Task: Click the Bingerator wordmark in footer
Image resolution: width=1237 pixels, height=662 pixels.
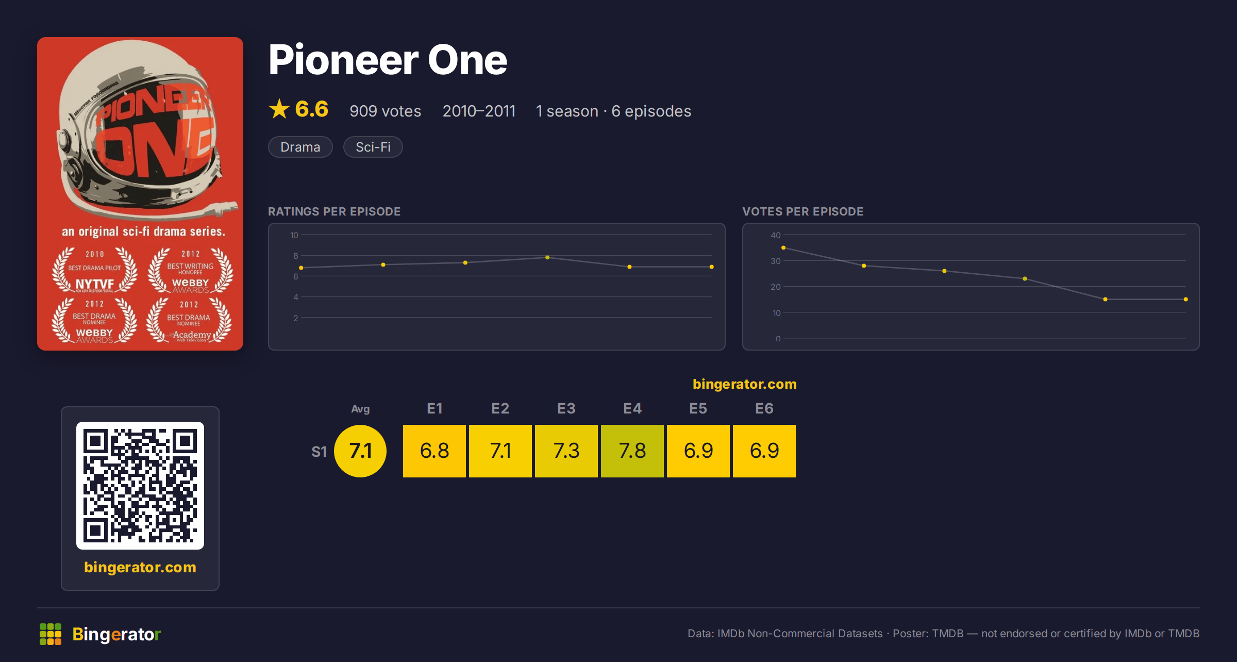Action: (x=116, y=634)
